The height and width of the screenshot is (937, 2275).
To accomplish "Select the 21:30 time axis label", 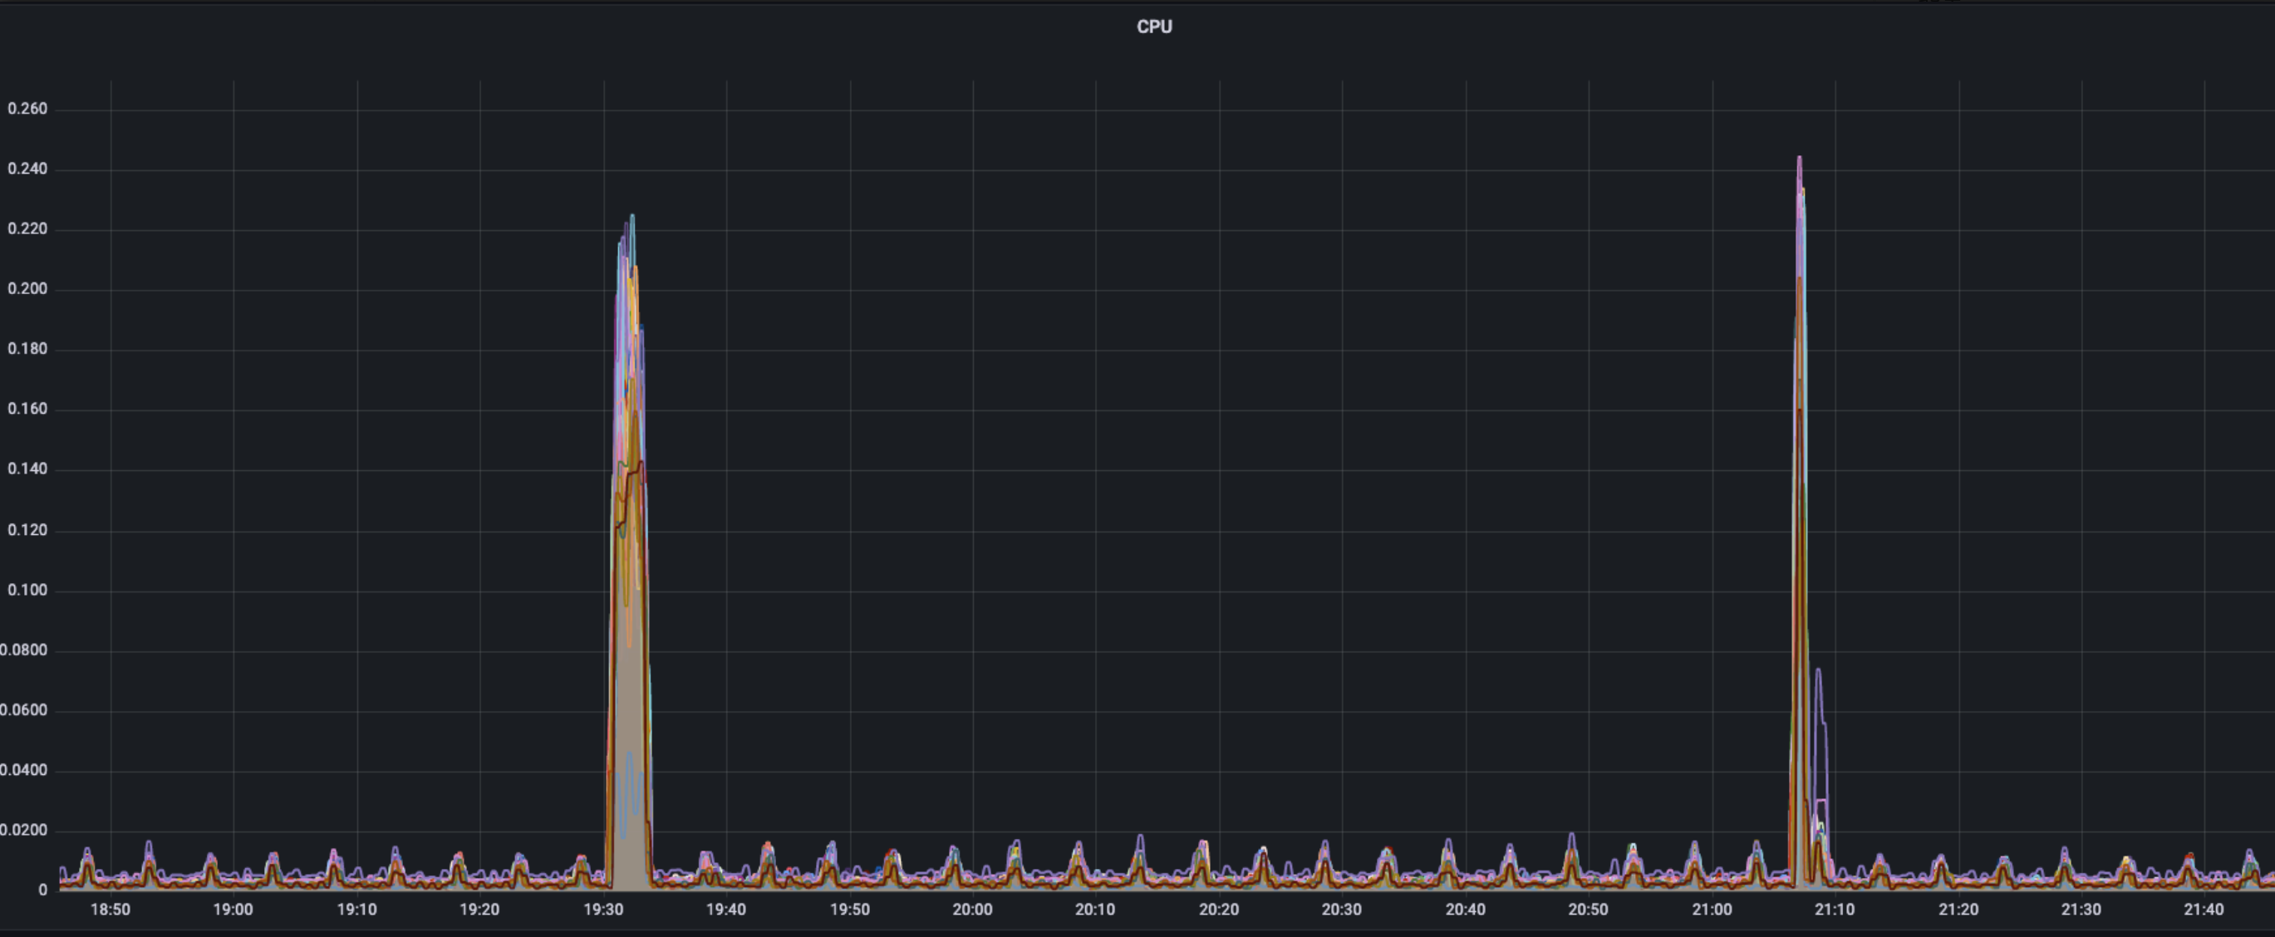I will 2081,910.
